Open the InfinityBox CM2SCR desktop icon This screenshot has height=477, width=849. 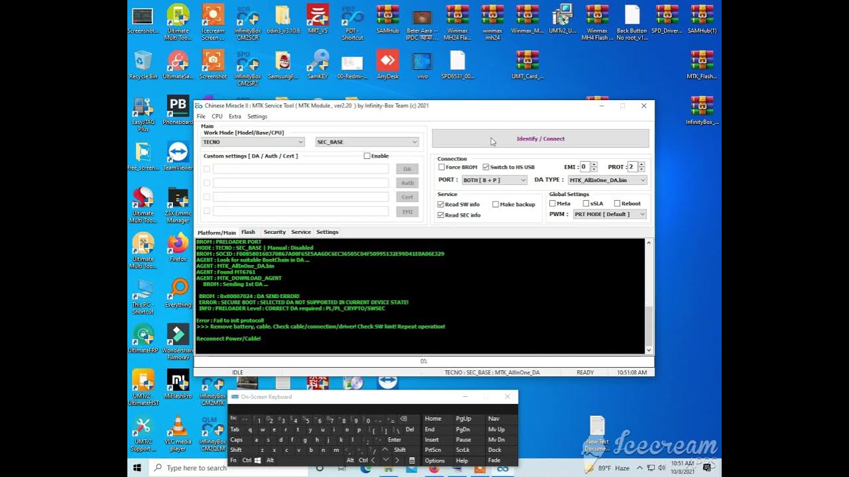click(x=247, y=21)
